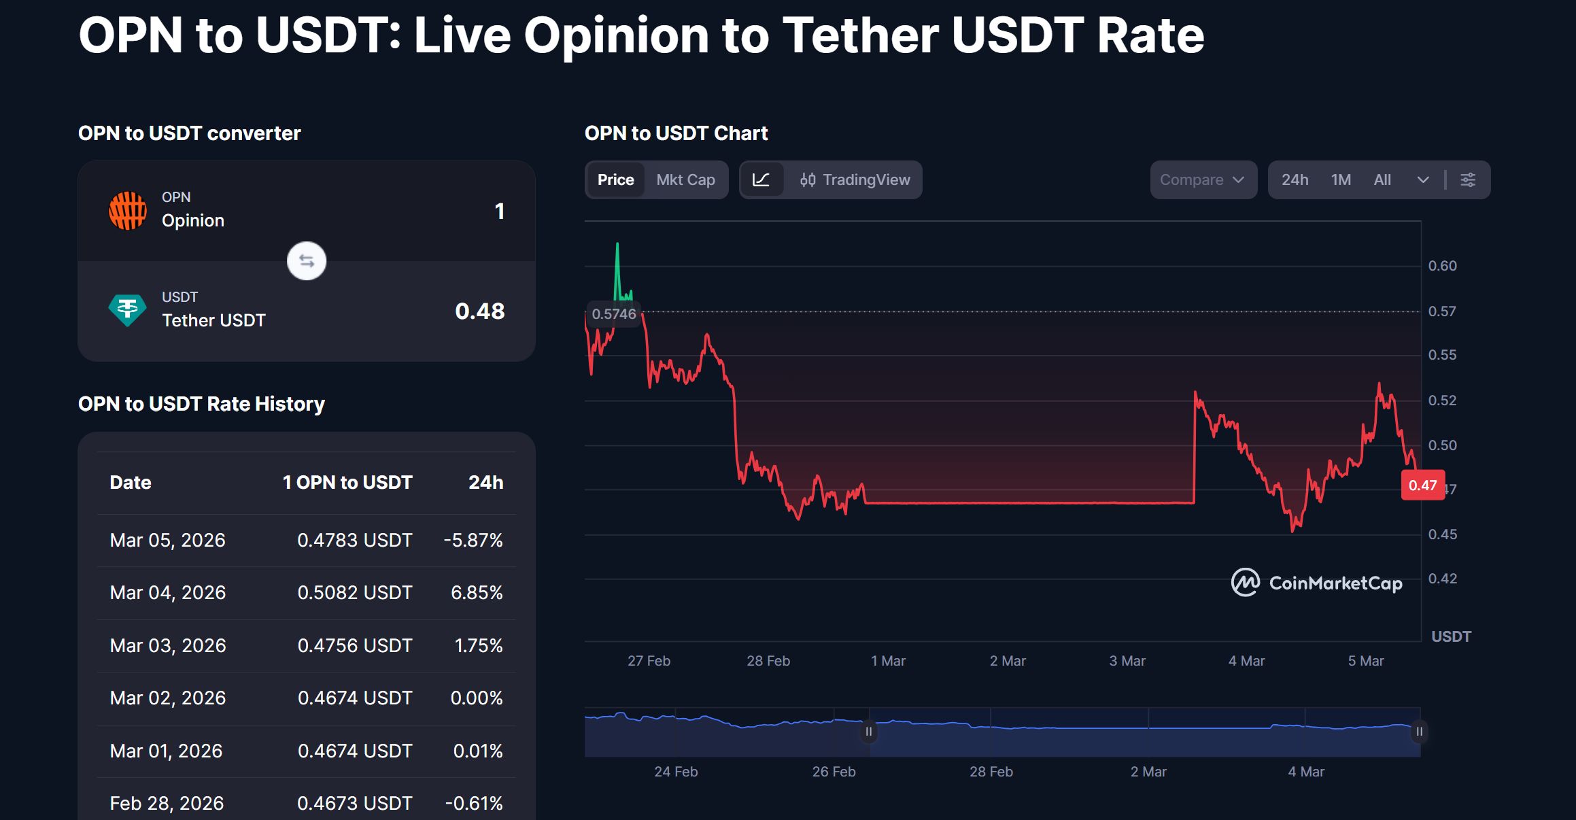
Task: Click the CoinMarketCap watermark logo
Action: pyautogui.click(x=1317, y=583)
